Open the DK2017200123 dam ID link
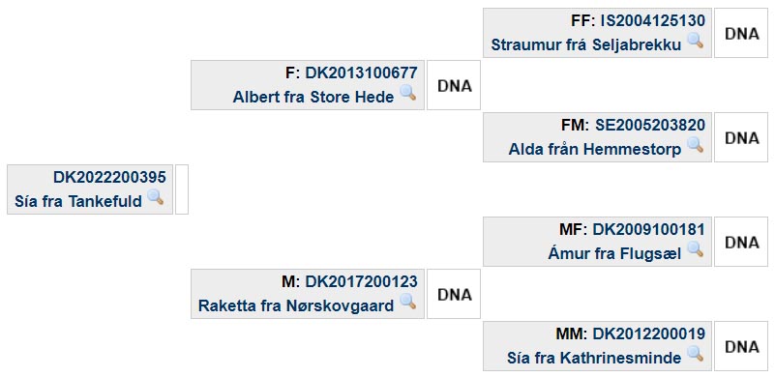This screenshot has width=775, height=377. click(361, 282)
